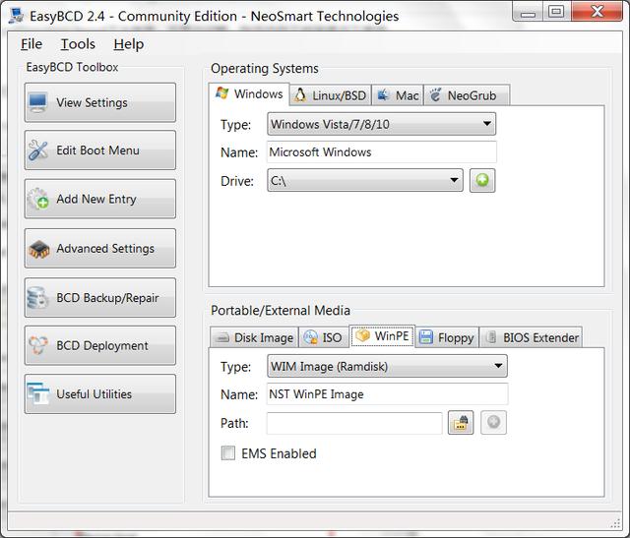Image resolution: width=630 pixels, height=538 pixels.
Task: Switch to the NeoGrub tab
Action: click(467, 95)
